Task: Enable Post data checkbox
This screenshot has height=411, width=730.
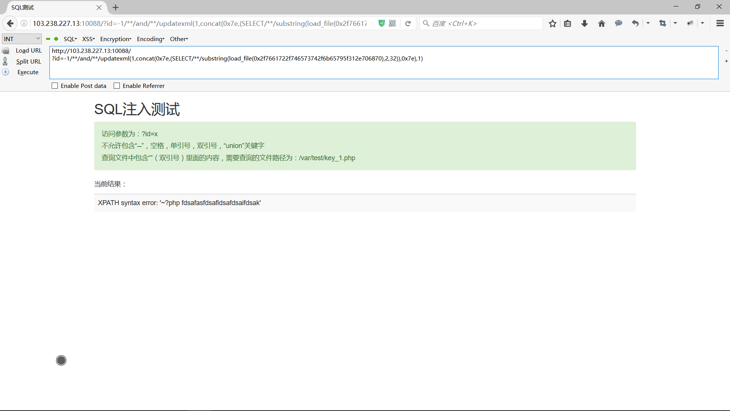Action: [x=55, y=86]
